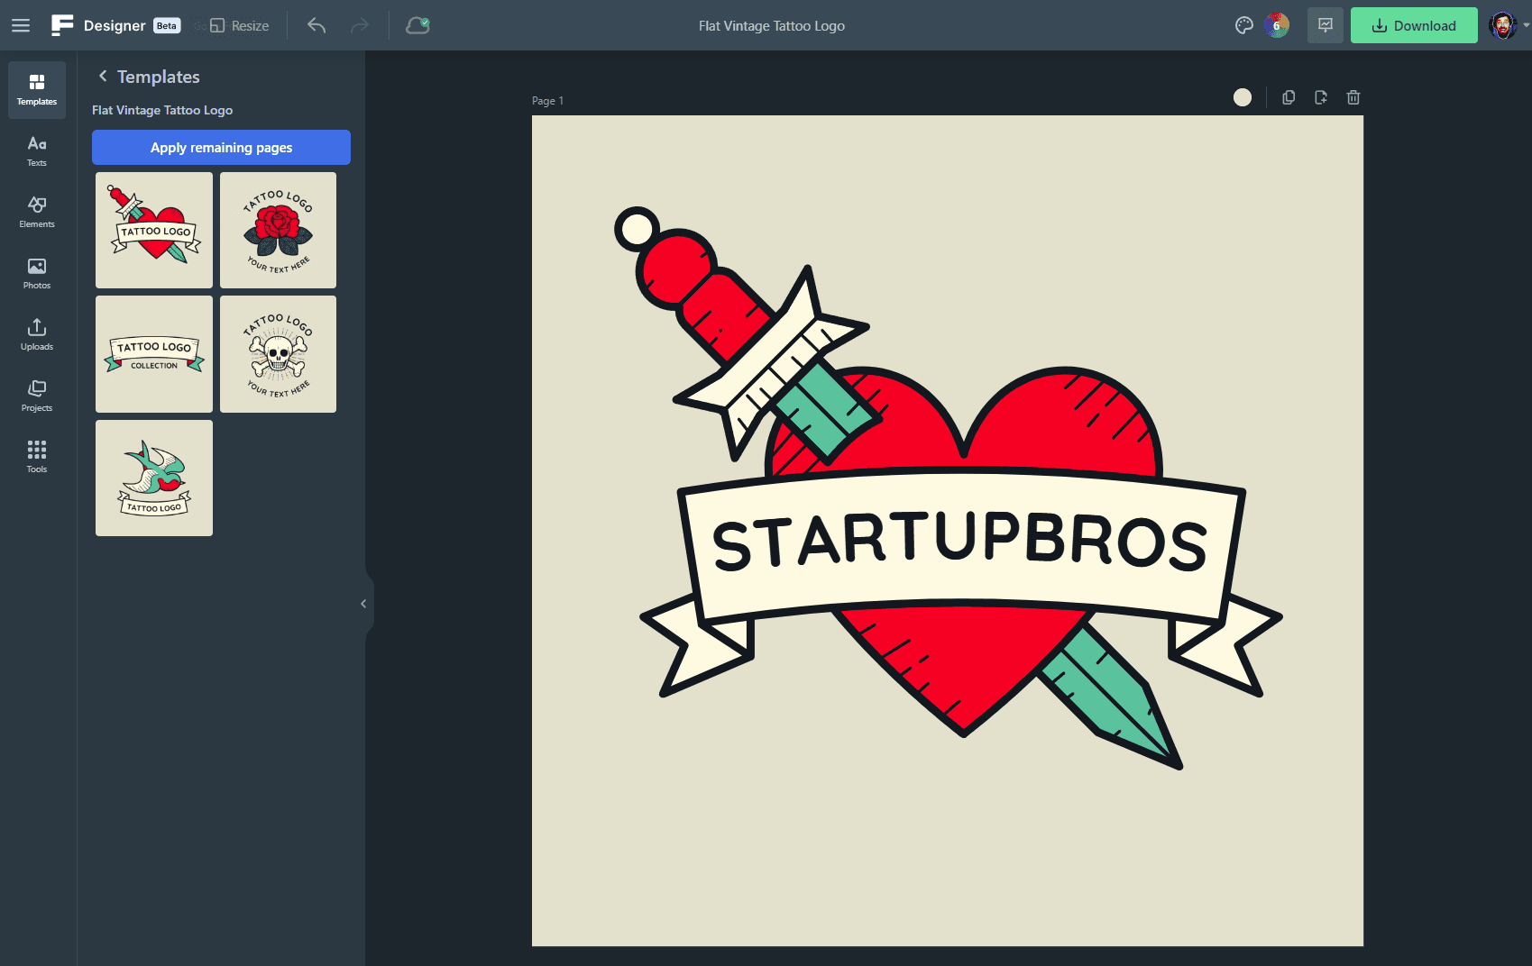
Task: Select the skull and crossbones template
Action: click(278, 354)
